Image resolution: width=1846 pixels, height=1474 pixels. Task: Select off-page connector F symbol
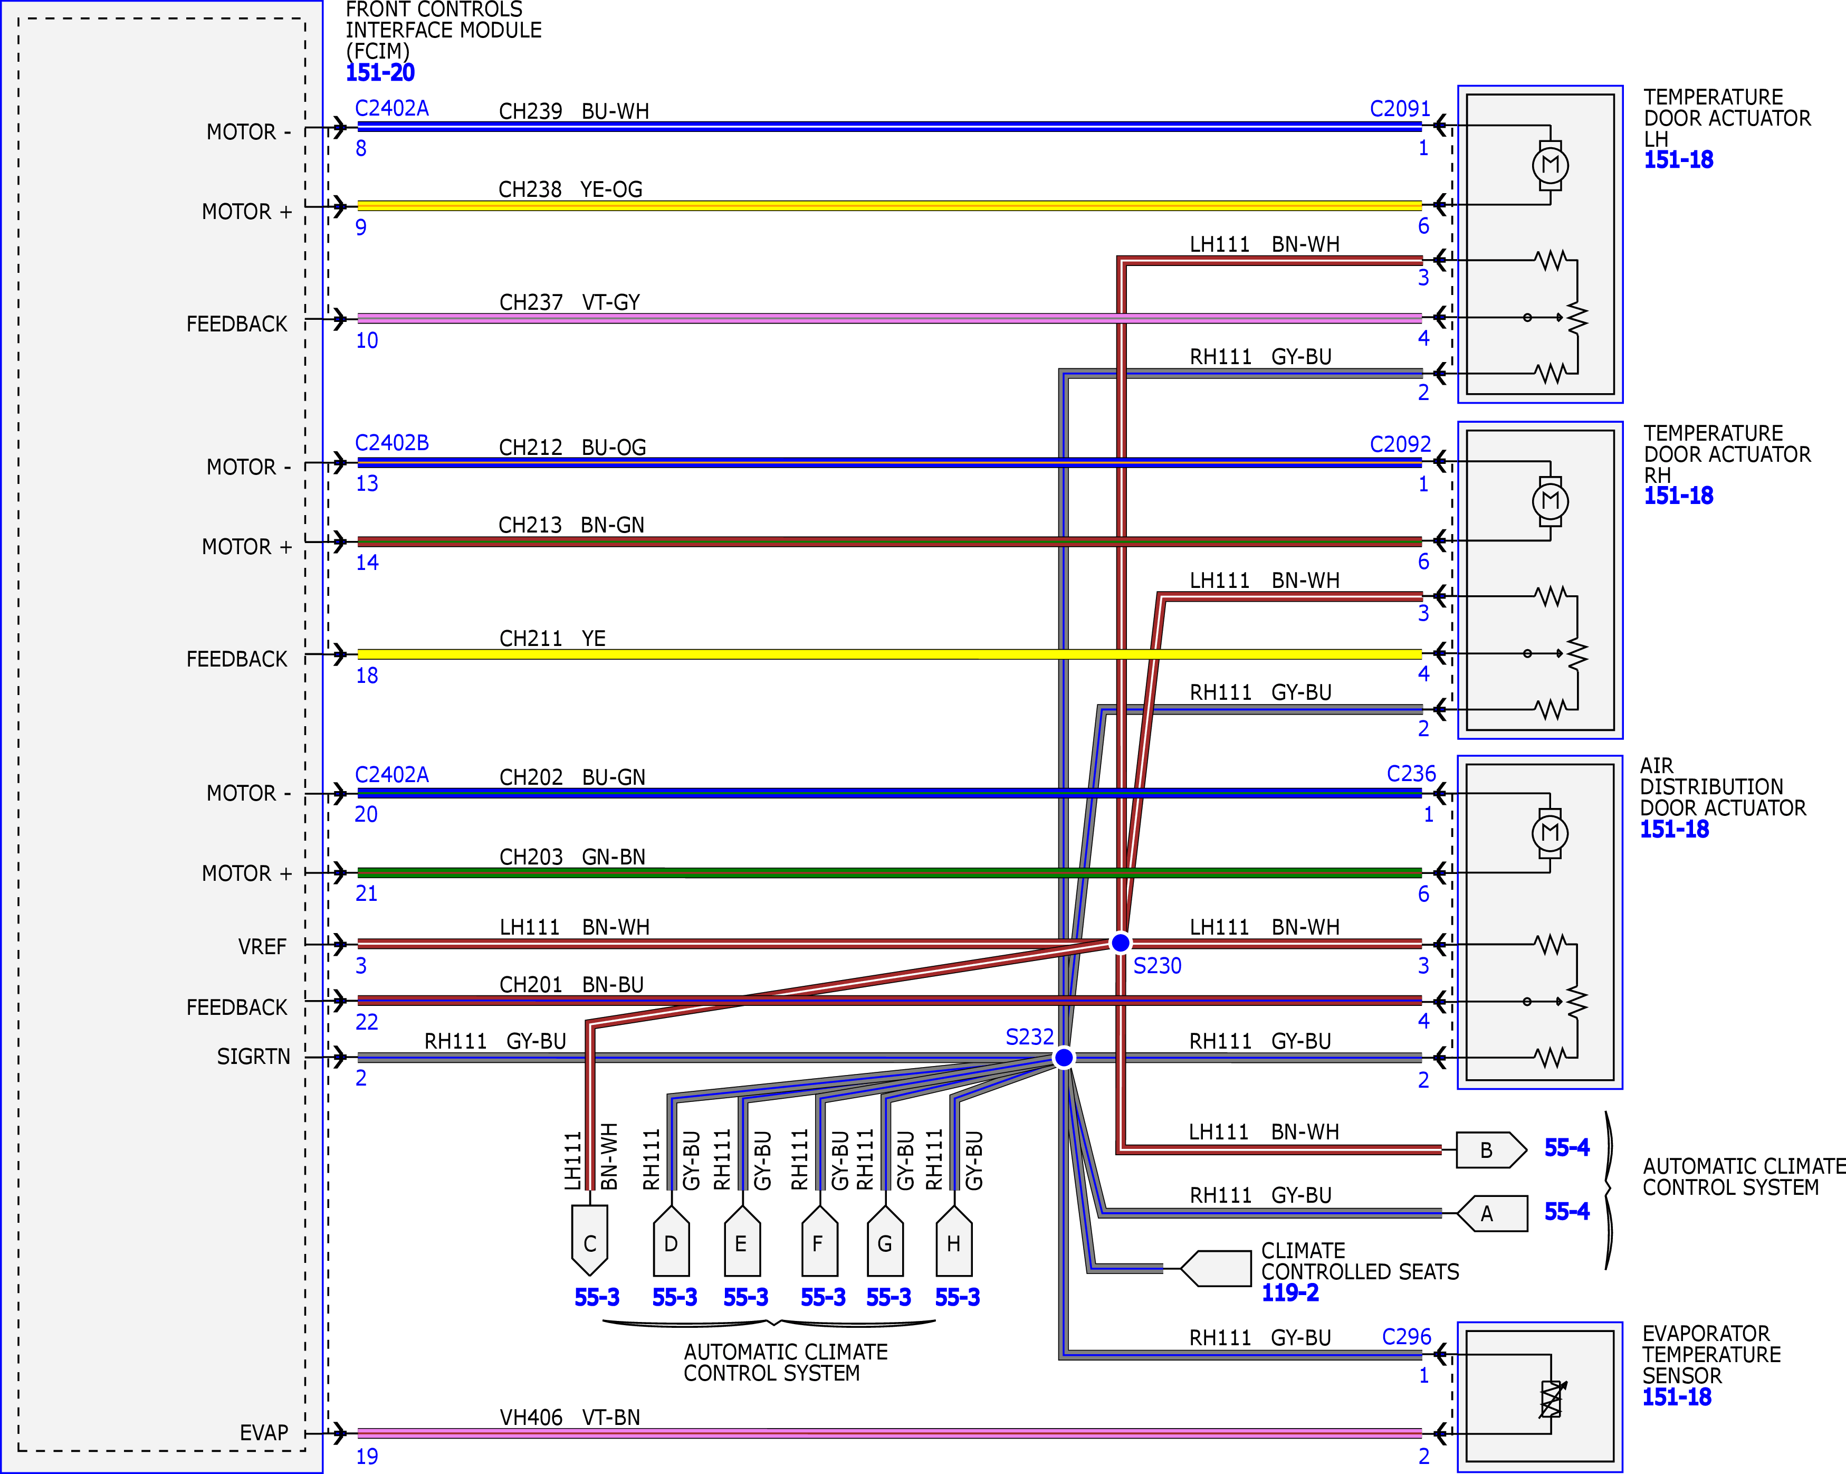[x=819, y=1240]
